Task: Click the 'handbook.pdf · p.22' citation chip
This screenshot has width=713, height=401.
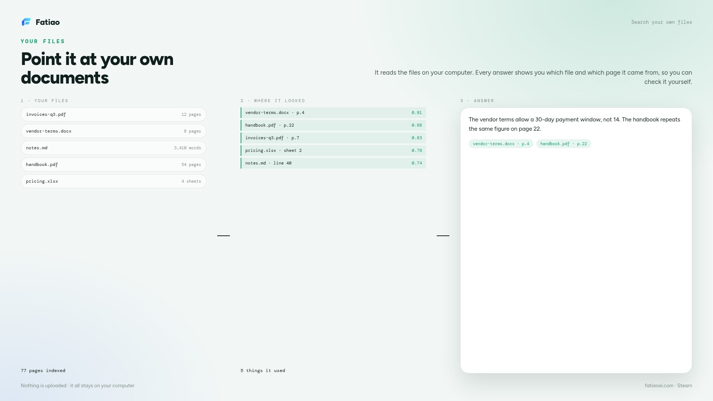Action: (x=563, y=144)
